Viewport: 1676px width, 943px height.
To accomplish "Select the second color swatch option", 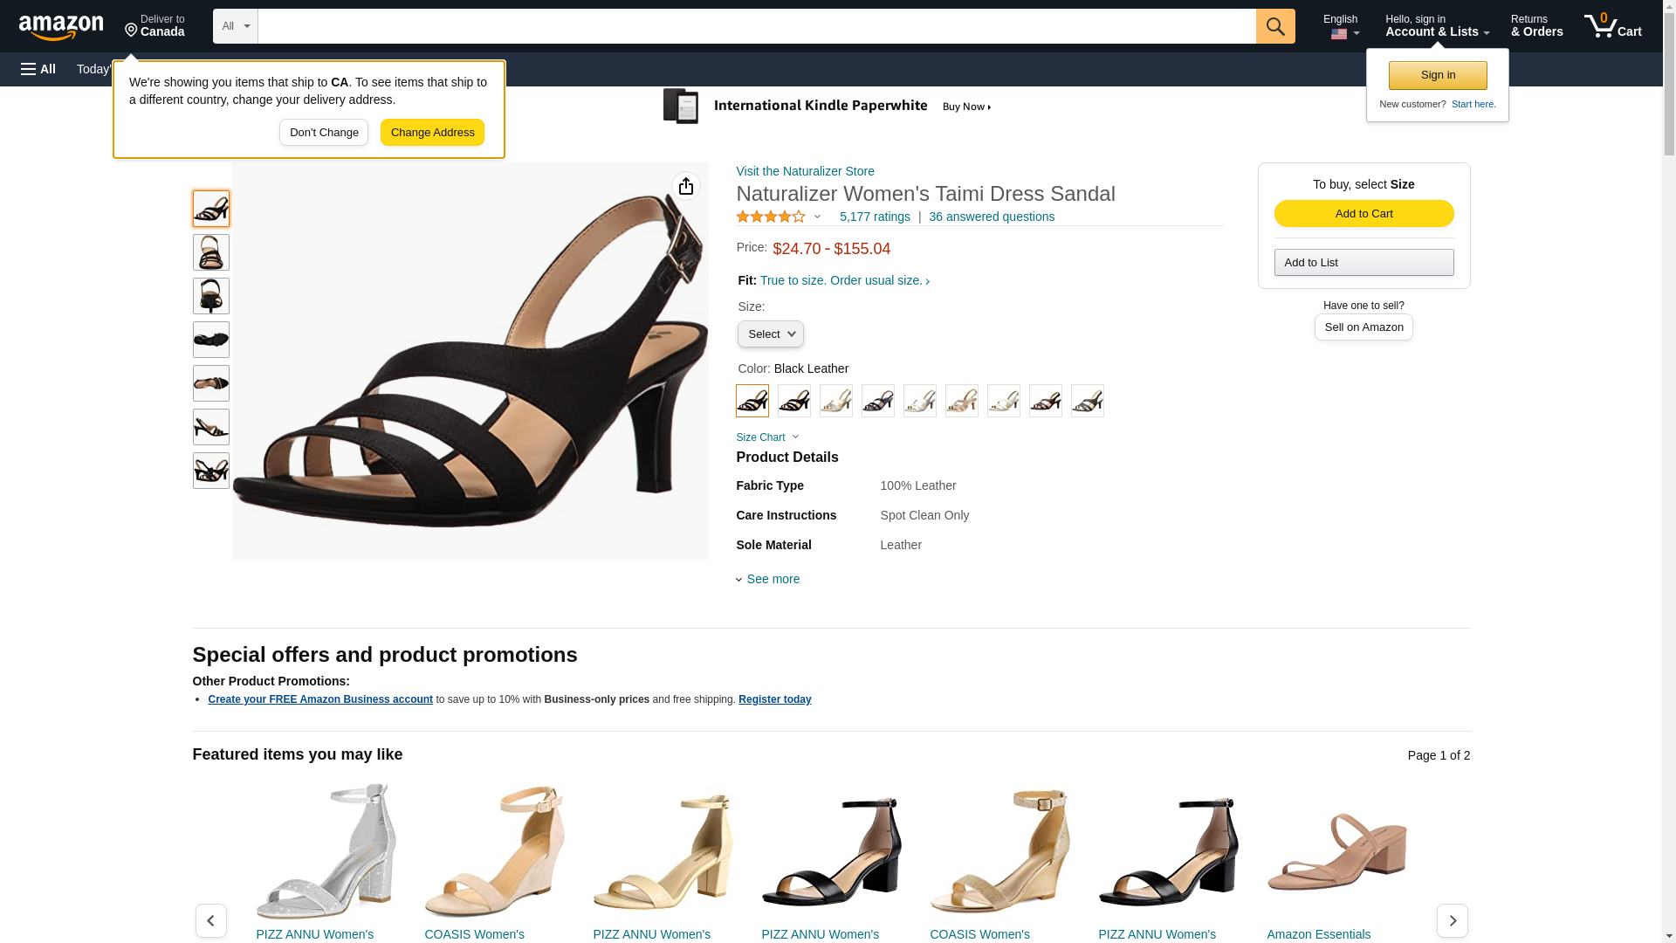I will tap(793, 401).
